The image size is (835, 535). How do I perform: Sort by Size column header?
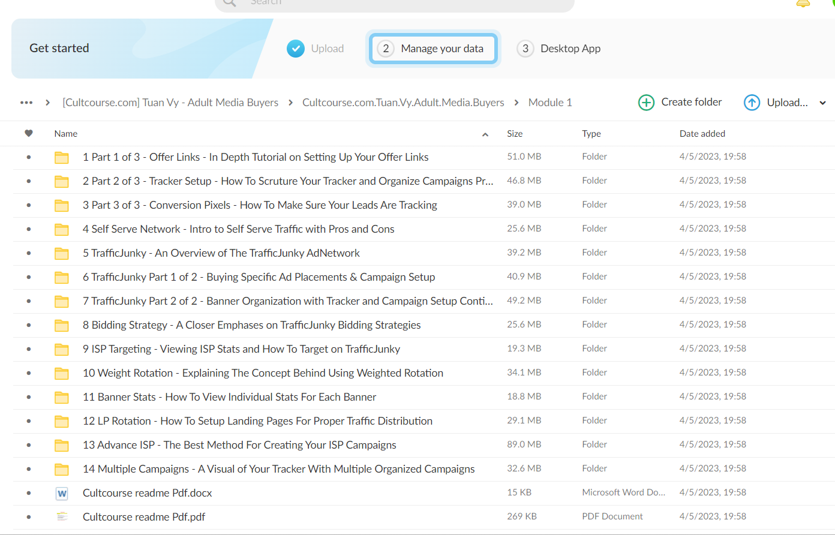(515, 134)
